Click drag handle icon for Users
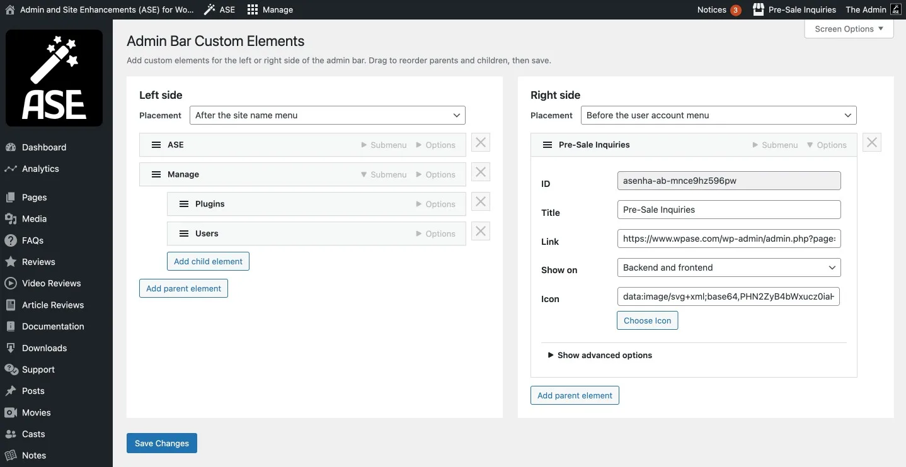Screen dimensions: 906x467 tap(184, 233)
